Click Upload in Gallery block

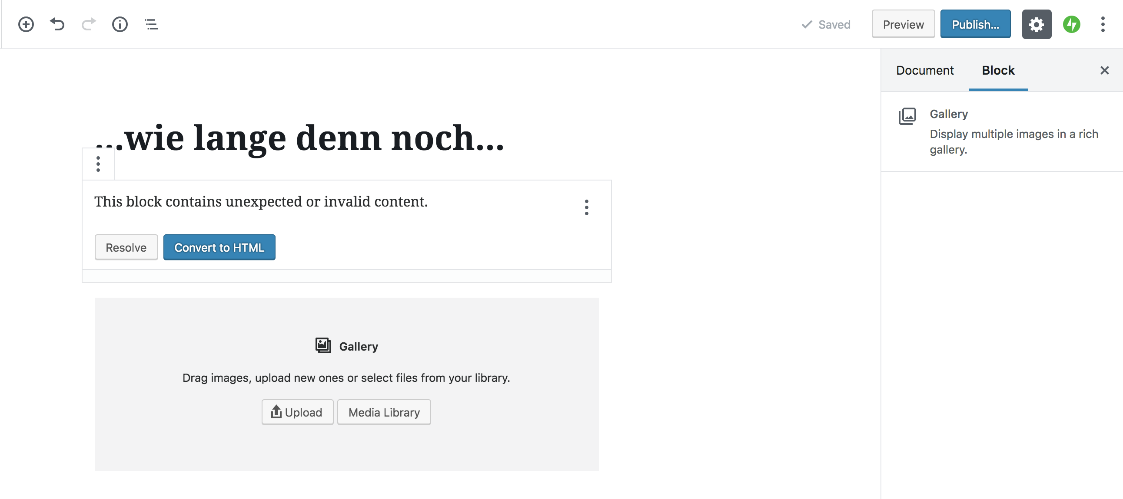tap(297, 412)
